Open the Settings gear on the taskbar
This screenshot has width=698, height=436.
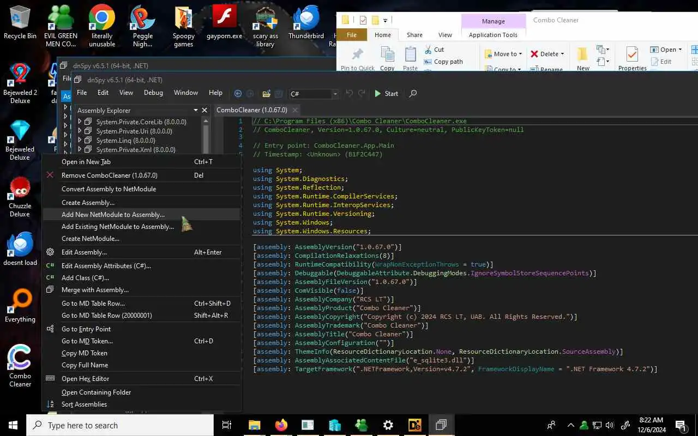pos(388,425)
